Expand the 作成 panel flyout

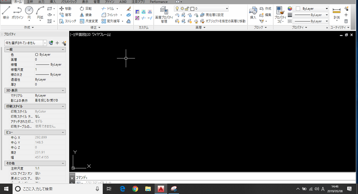coord(29,27)
